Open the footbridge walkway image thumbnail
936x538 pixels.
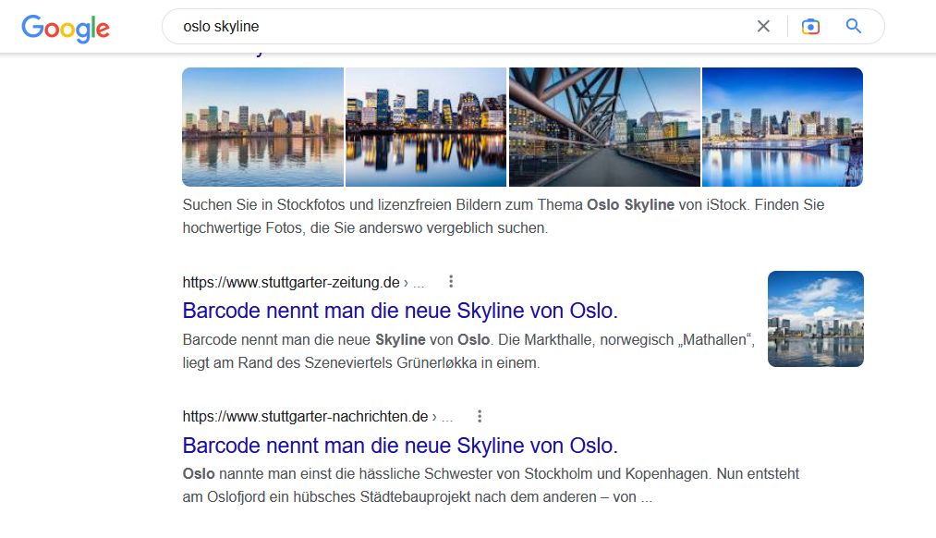(x=604, y=127)
